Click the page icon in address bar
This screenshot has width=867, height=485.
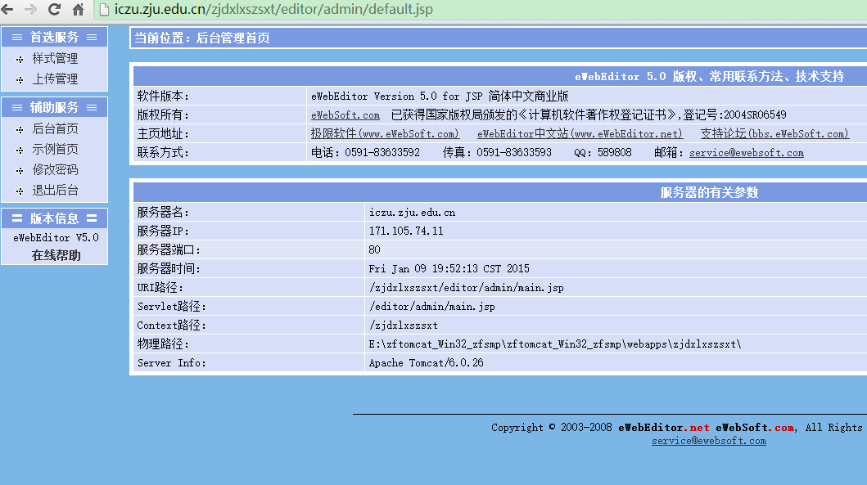click(104, 9)
